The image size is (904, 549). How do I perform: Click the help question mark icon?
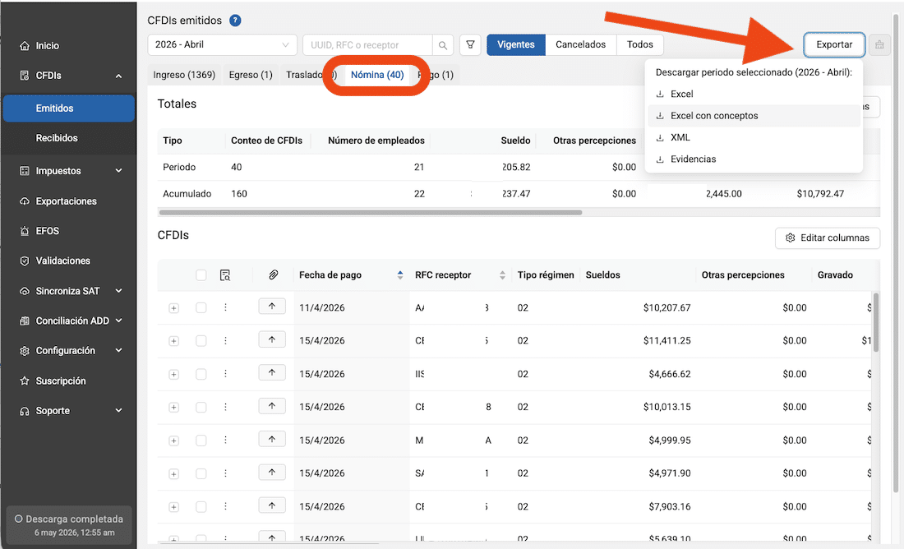pos(235,21)
